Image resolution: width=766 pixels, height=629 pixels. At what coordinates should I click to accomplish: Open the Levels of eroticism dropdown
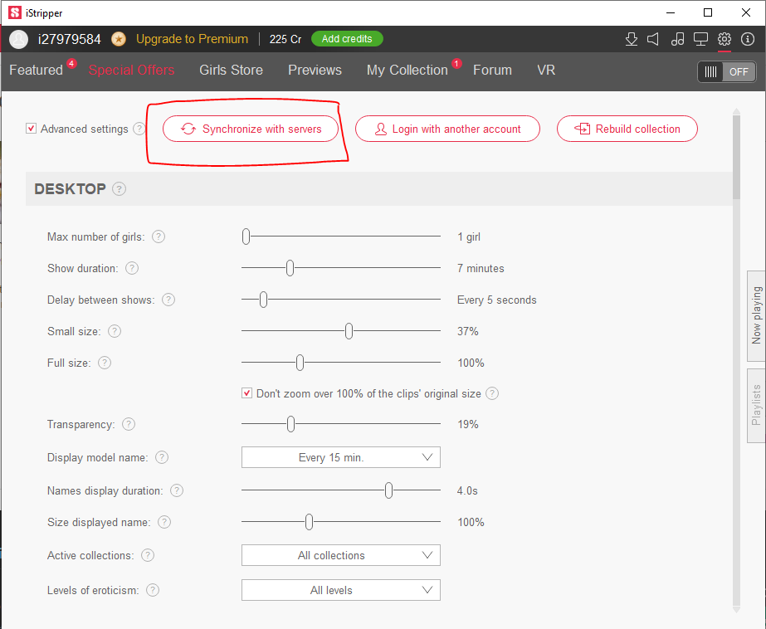tap(340, 590)
